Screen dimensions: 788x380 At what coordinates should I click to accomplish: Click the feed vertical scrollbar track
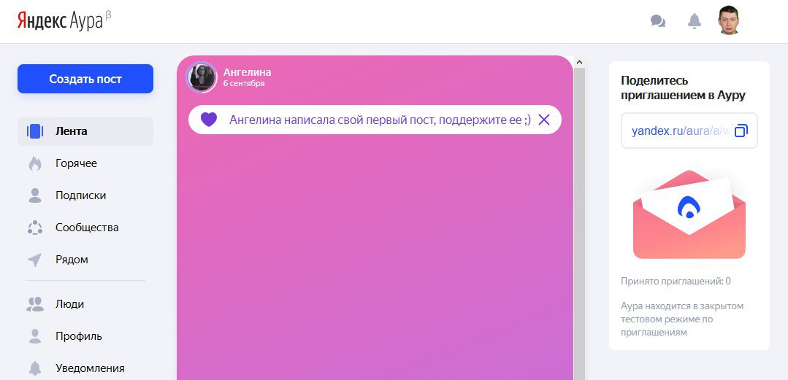point(579,224)
